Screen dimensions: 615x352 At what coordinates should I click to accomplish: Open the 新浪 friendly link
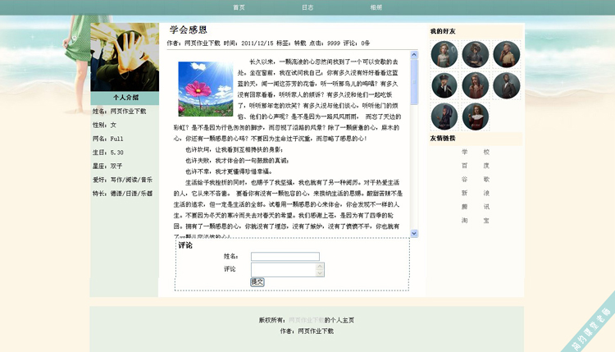(x=476, y=193)
